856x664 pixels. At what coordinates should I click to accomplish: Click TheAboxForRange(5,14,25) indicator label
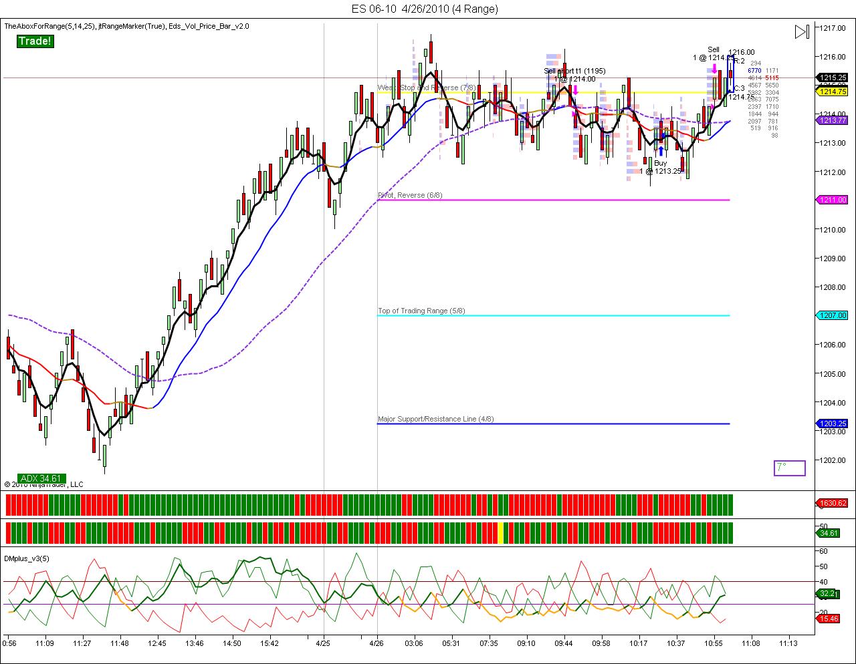coord(49,26)
